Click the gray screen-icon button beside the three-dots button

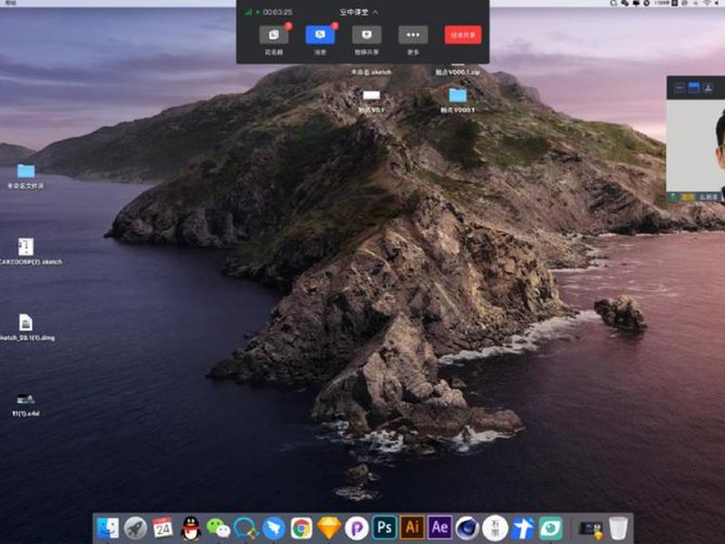coord(367,35)
